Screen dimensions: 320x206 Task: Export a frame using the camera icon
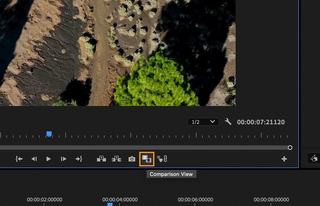[131, 159]
